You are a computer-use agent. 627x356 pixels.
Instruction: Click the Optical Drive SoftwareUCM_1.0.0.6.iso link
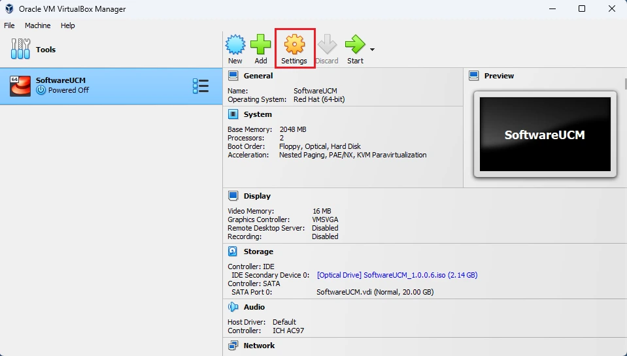click(397, 275)
